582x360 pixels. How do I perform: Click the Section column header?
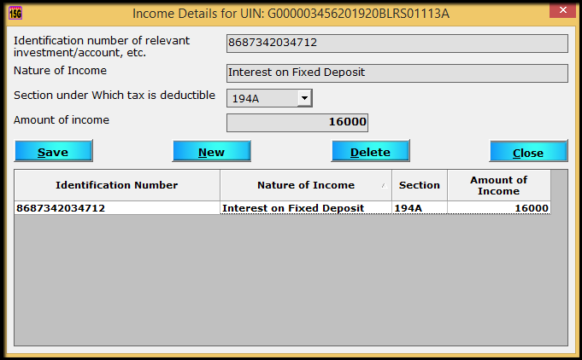pyautogui.click(x=420, y=185)
